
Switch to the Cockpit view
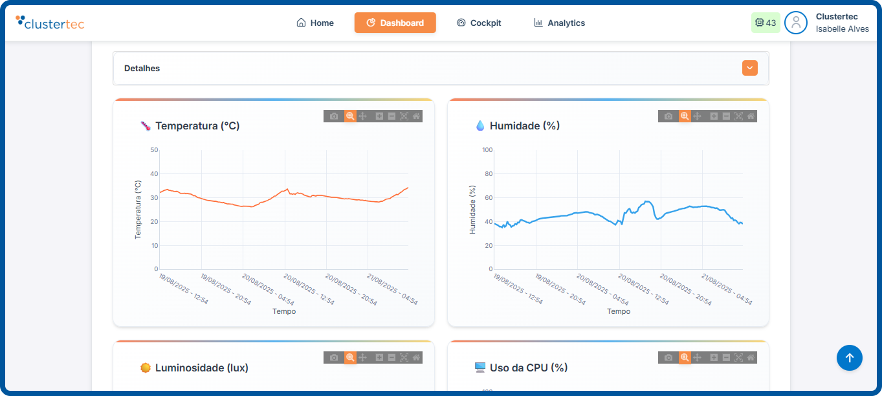(x=479, y=23)
